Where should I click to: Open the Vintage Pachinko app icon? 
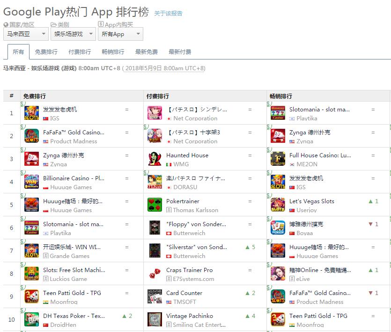pyautogui.click(x=155, y=319)
